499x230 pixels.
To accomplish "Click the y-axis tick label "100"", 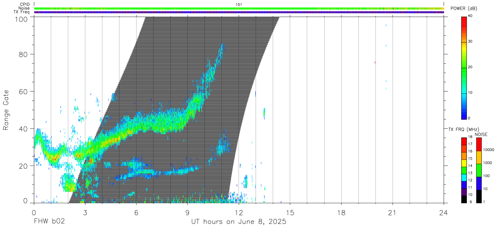I will coord(21,19).
